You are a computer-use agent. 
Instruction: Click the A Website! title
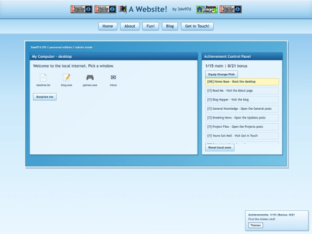coord(148,9)
